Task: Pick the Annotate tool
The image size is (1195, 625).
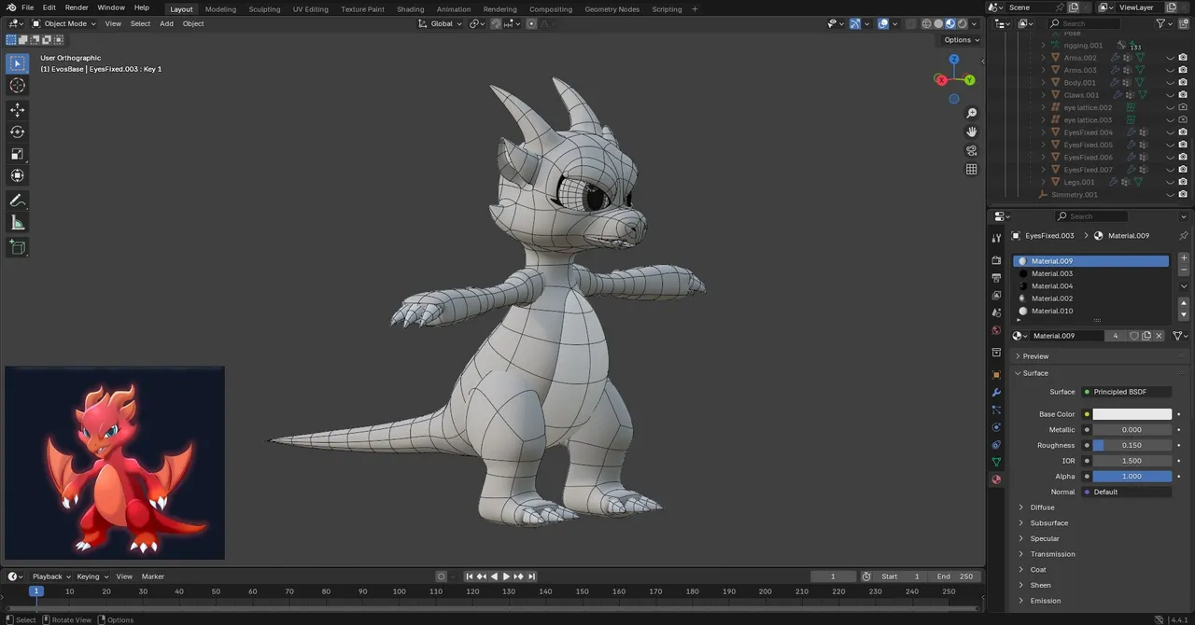Action: point(17,201)
